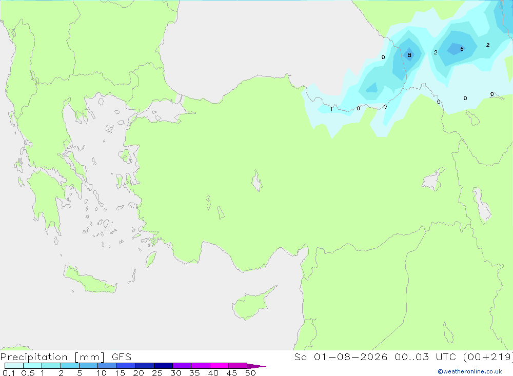
Task: Click the "1" map value near the Black Sea coast
Action: (331, 109)
